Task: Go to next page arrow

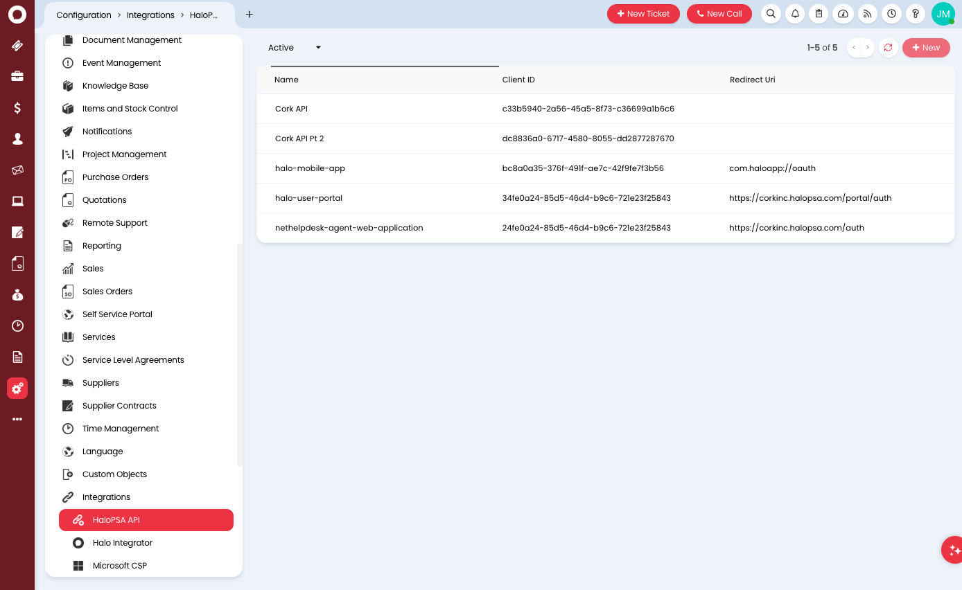Action: 868,48
